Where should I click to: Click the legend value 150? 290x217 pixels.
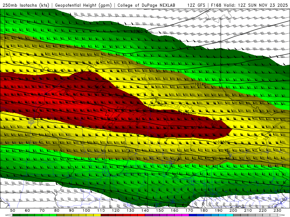(160, 210)
